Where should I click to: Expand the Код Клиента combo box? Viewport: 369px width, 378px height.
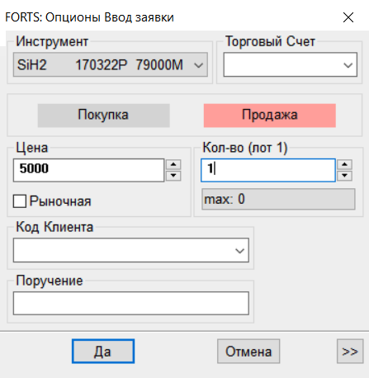pyautogui.click(x=131, y=250)
